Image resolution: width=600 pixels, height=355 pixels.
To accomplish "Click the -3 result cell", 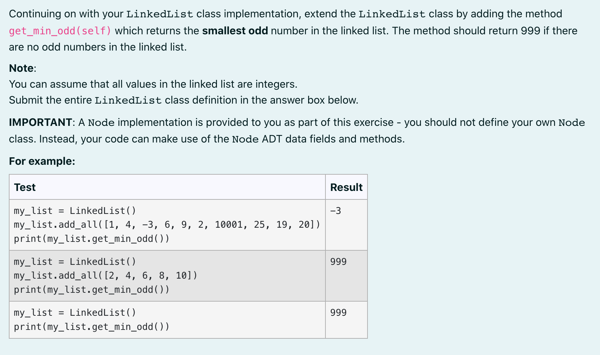I will pyautogui.click(x=336, y=211).
